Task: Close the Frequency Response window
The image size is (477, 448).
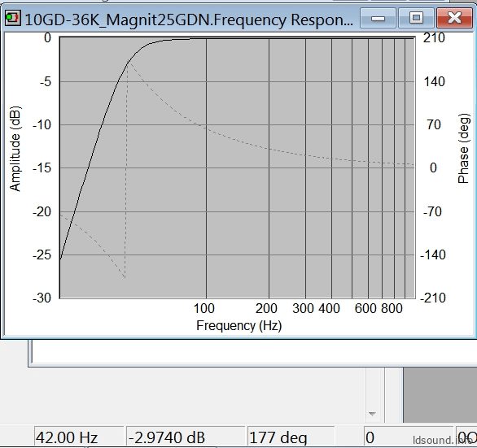Action: click(454, 18)
